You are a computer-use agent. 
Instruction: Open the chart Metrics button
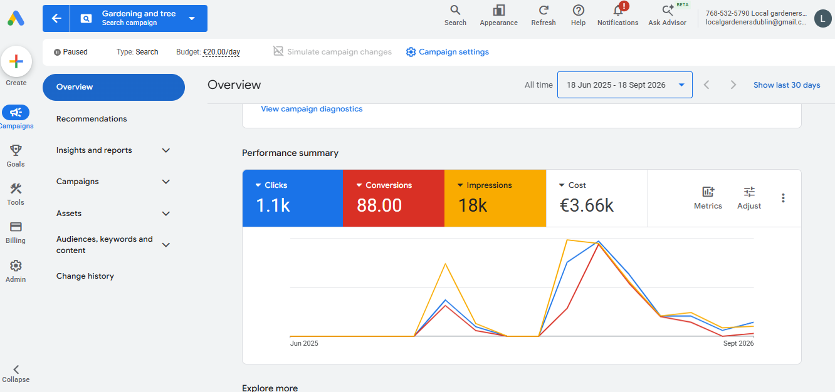click(x=708, y=198)
